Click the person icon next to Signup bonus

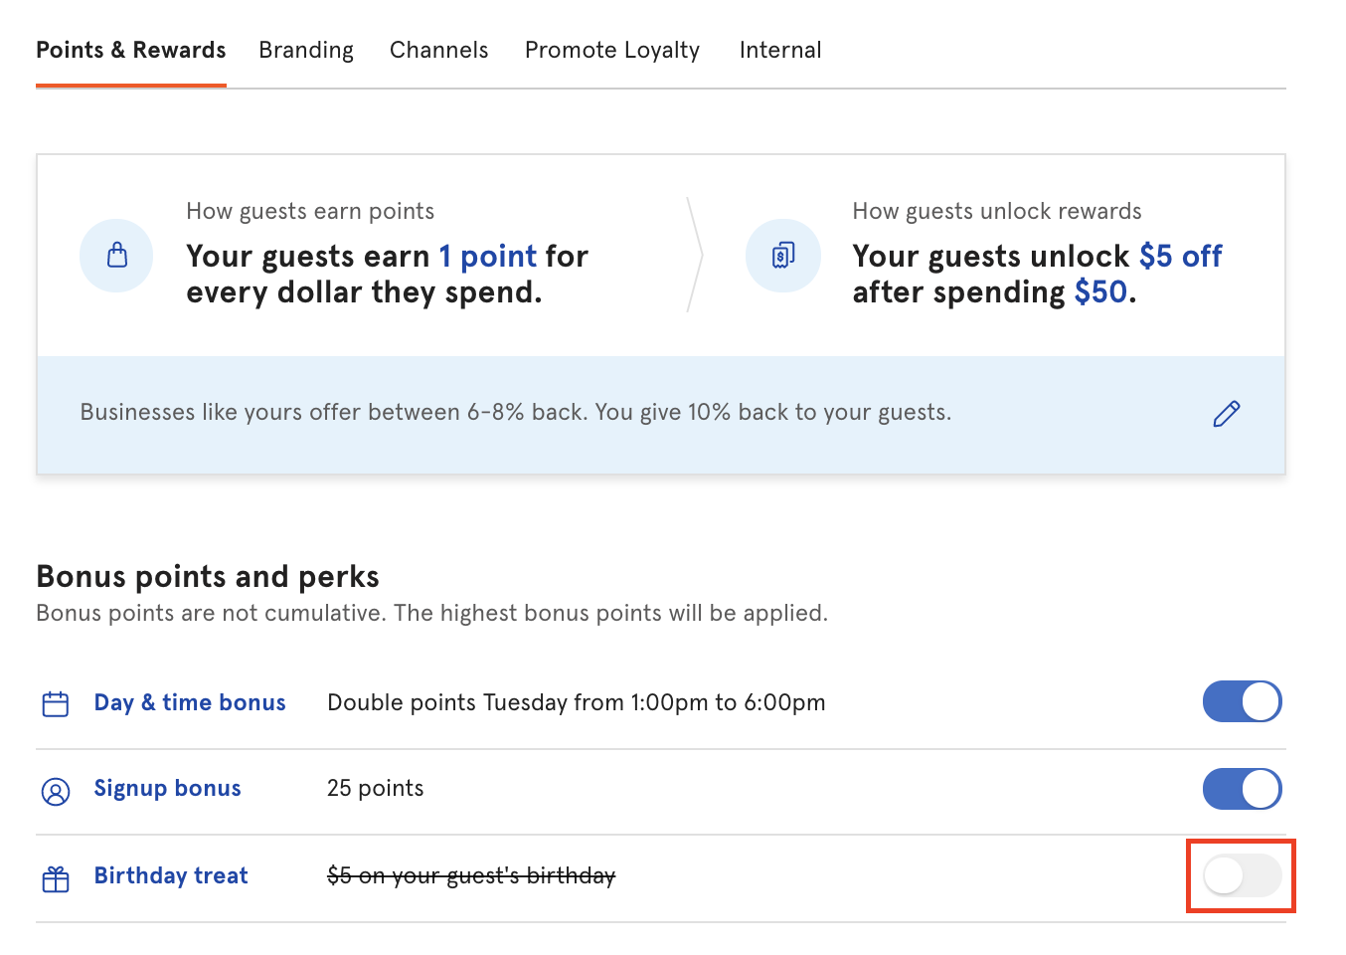(55, 789)
